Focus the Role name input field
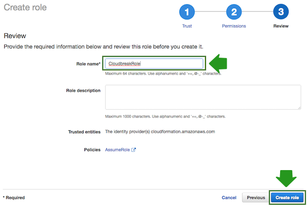The image size is (307, 223). [x=154, y=63]
